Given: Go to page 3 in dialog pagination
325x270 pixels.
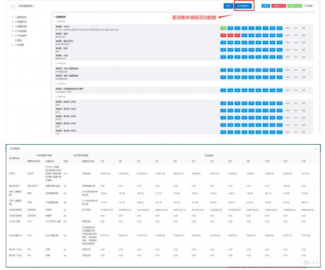Looking at the screenshot, I should (x=313, y=263).
